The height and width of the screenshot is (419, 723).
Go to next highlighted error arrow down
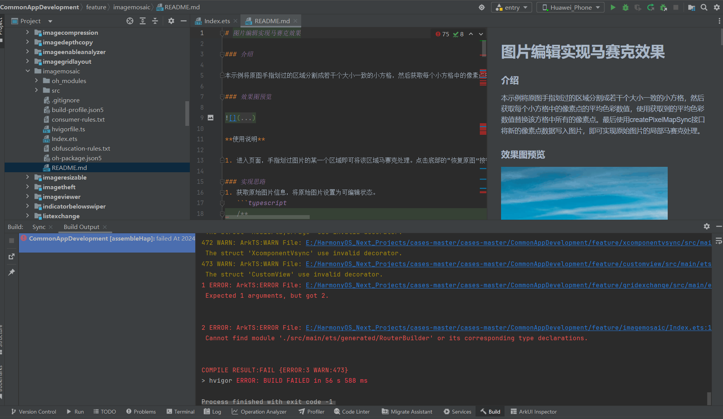pyautogui.click(x=481, y=34)
